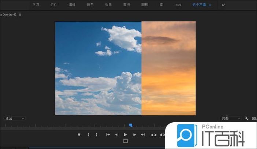The image size is (257, 149).
Task: Click the Mark In bracket icon
Action: click(x=88, y=135)
